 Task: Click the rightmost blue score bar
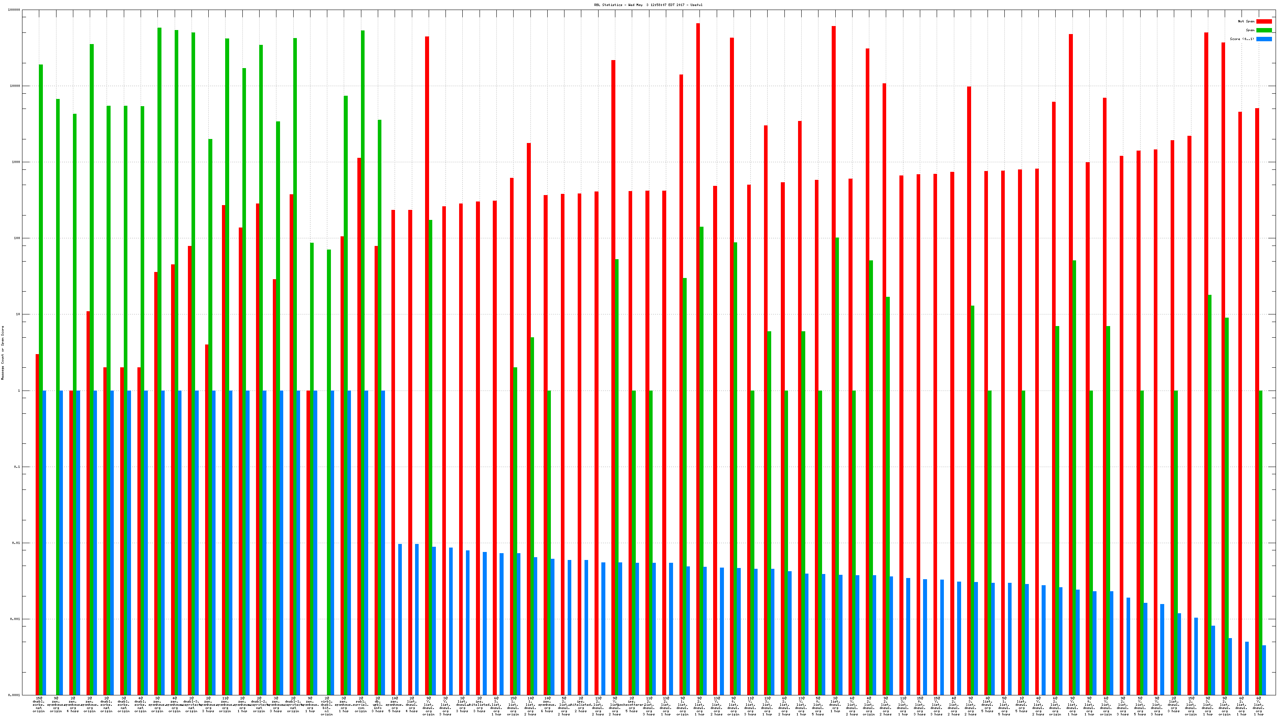[1264, 670]
